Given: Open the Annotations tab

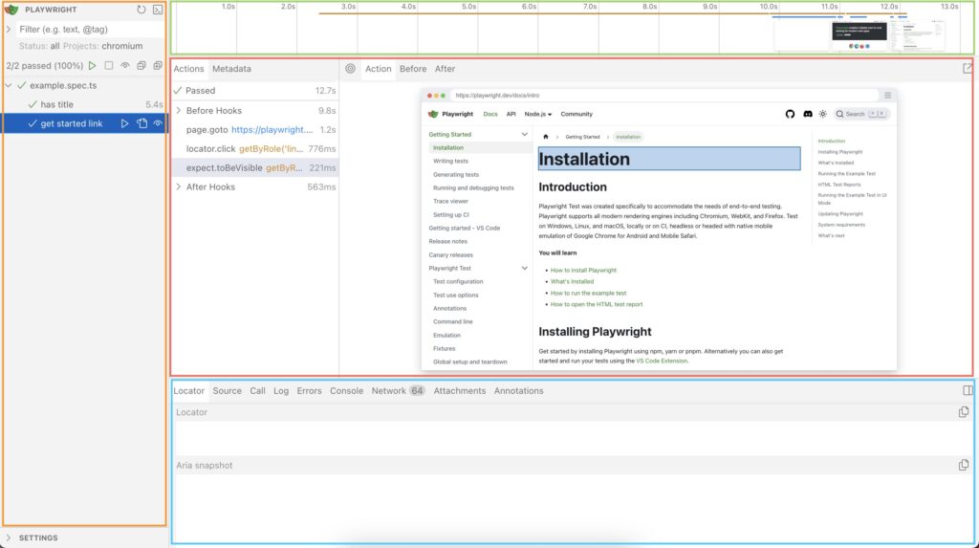Looking at the screenshot, I should (518, 390).
